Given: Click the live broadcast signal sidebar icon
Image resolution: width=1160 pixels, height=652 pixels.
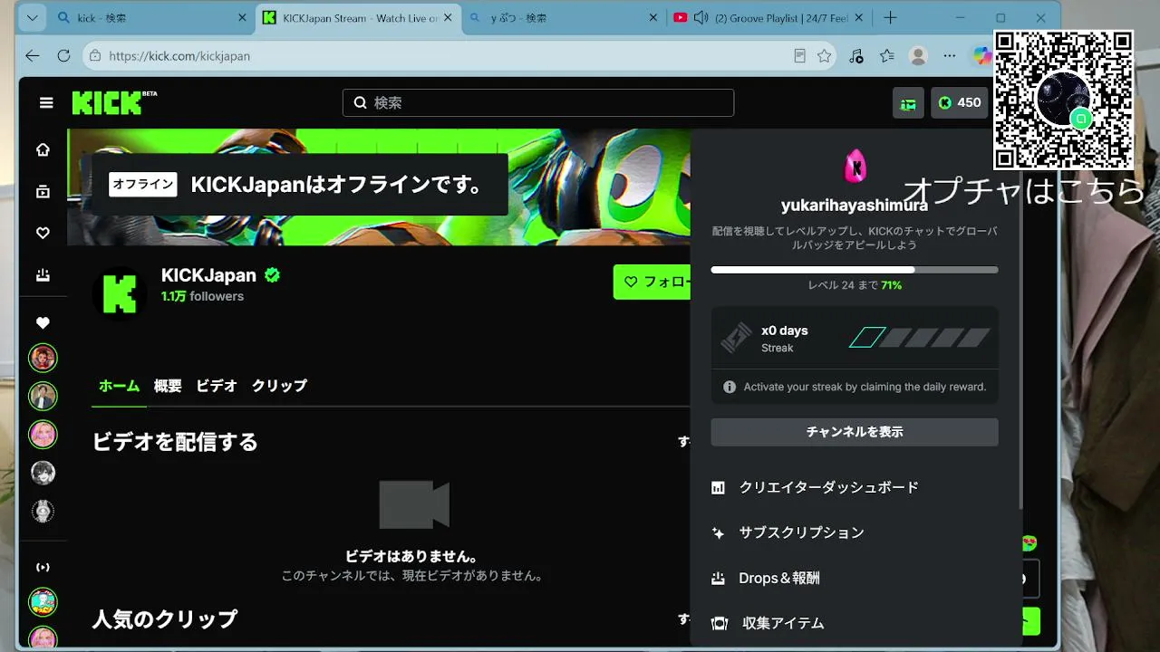Looking at the screenshot, I should tap(43, 567).
